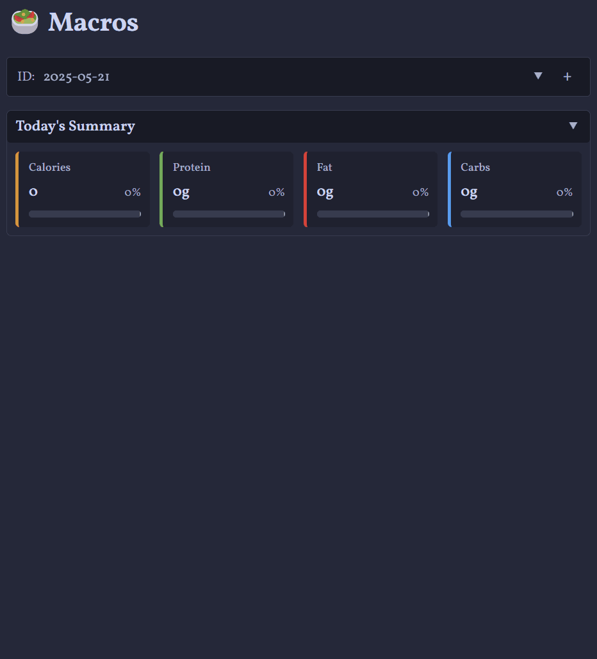This screenshot has width=597, height=659.
Task: Click the Fat 0g value
Action: point(325,193)
